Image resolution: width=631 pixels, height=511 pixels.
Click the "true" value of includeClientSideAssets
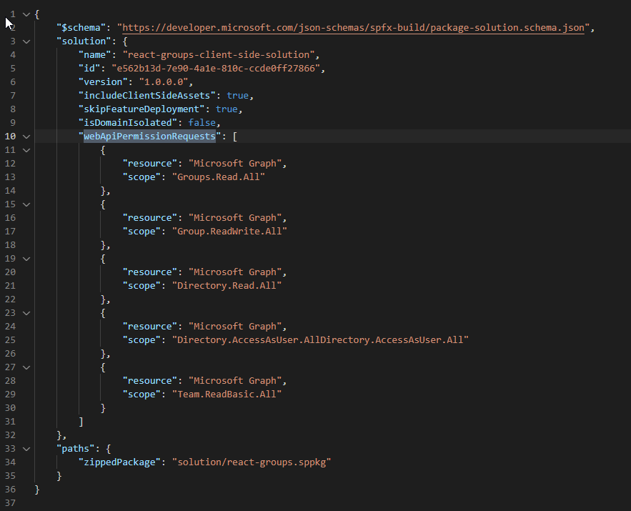pos(237,95)
